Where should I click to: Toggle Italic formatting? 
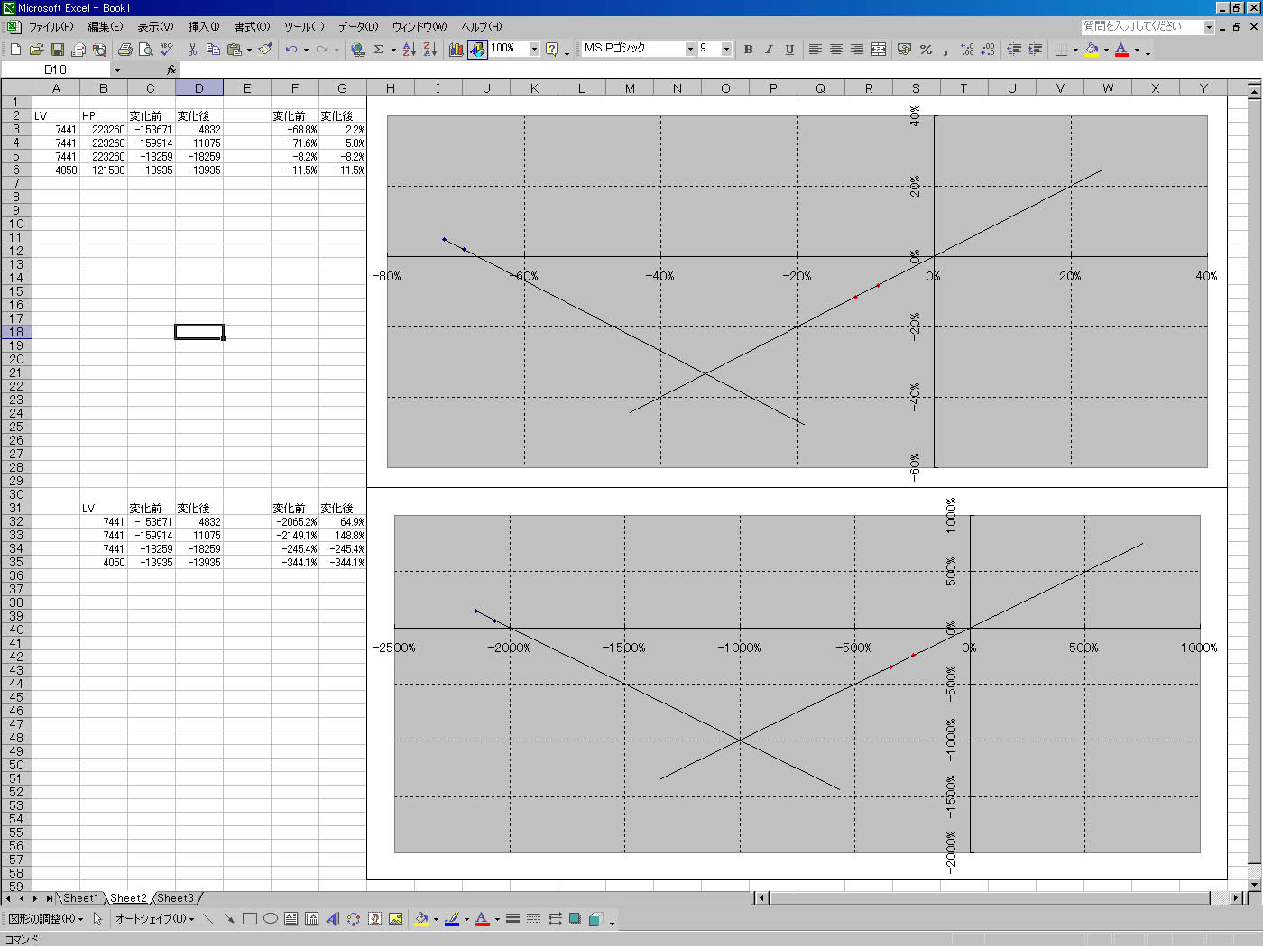[x=769, y=50]
